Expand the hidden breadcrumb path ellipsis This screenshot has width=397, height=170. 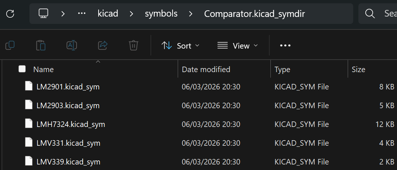[x=82, y=14]
